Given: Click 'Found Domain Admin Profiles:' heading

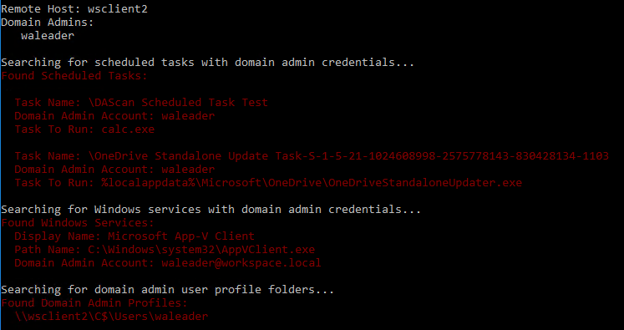Looking at the screenshot, I should tap(94, 303).
